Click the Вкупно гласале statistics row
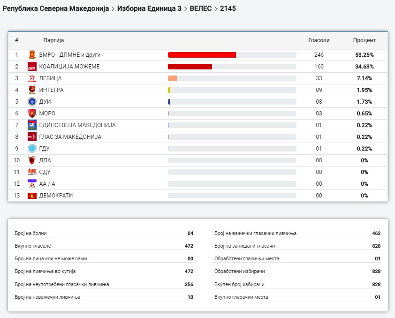The image size is (395, 318). coord(104,246)
